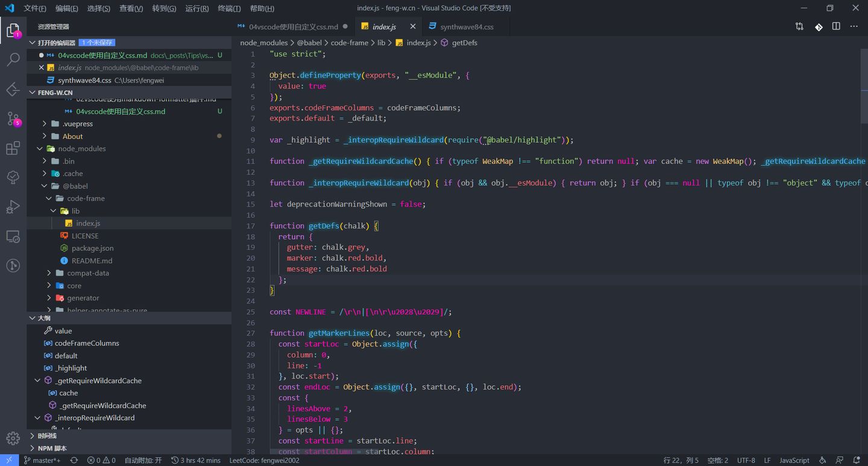Expand the About folder
868x466 pixels.
(x=44, y=136)
